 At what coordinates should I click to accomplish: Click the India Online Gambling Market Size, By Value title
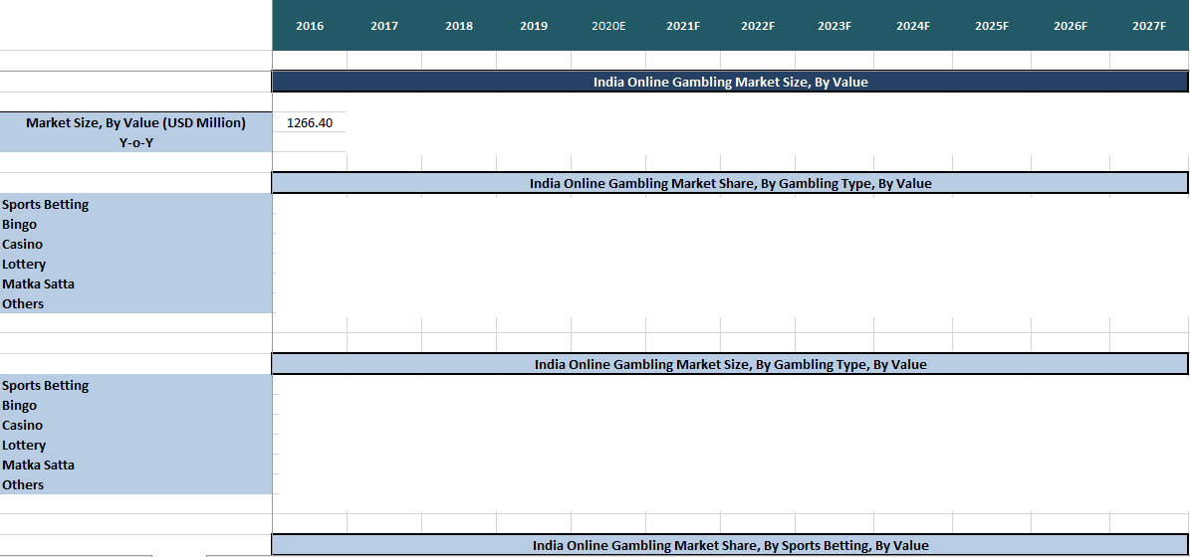tap(730, 83)
